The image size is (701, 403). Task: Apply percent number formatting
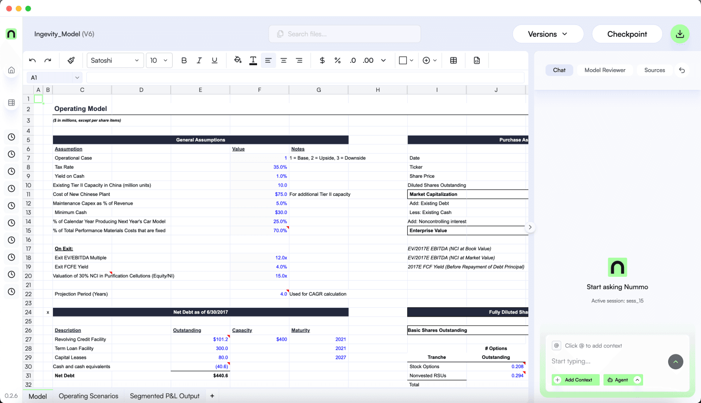coord(338,60)
